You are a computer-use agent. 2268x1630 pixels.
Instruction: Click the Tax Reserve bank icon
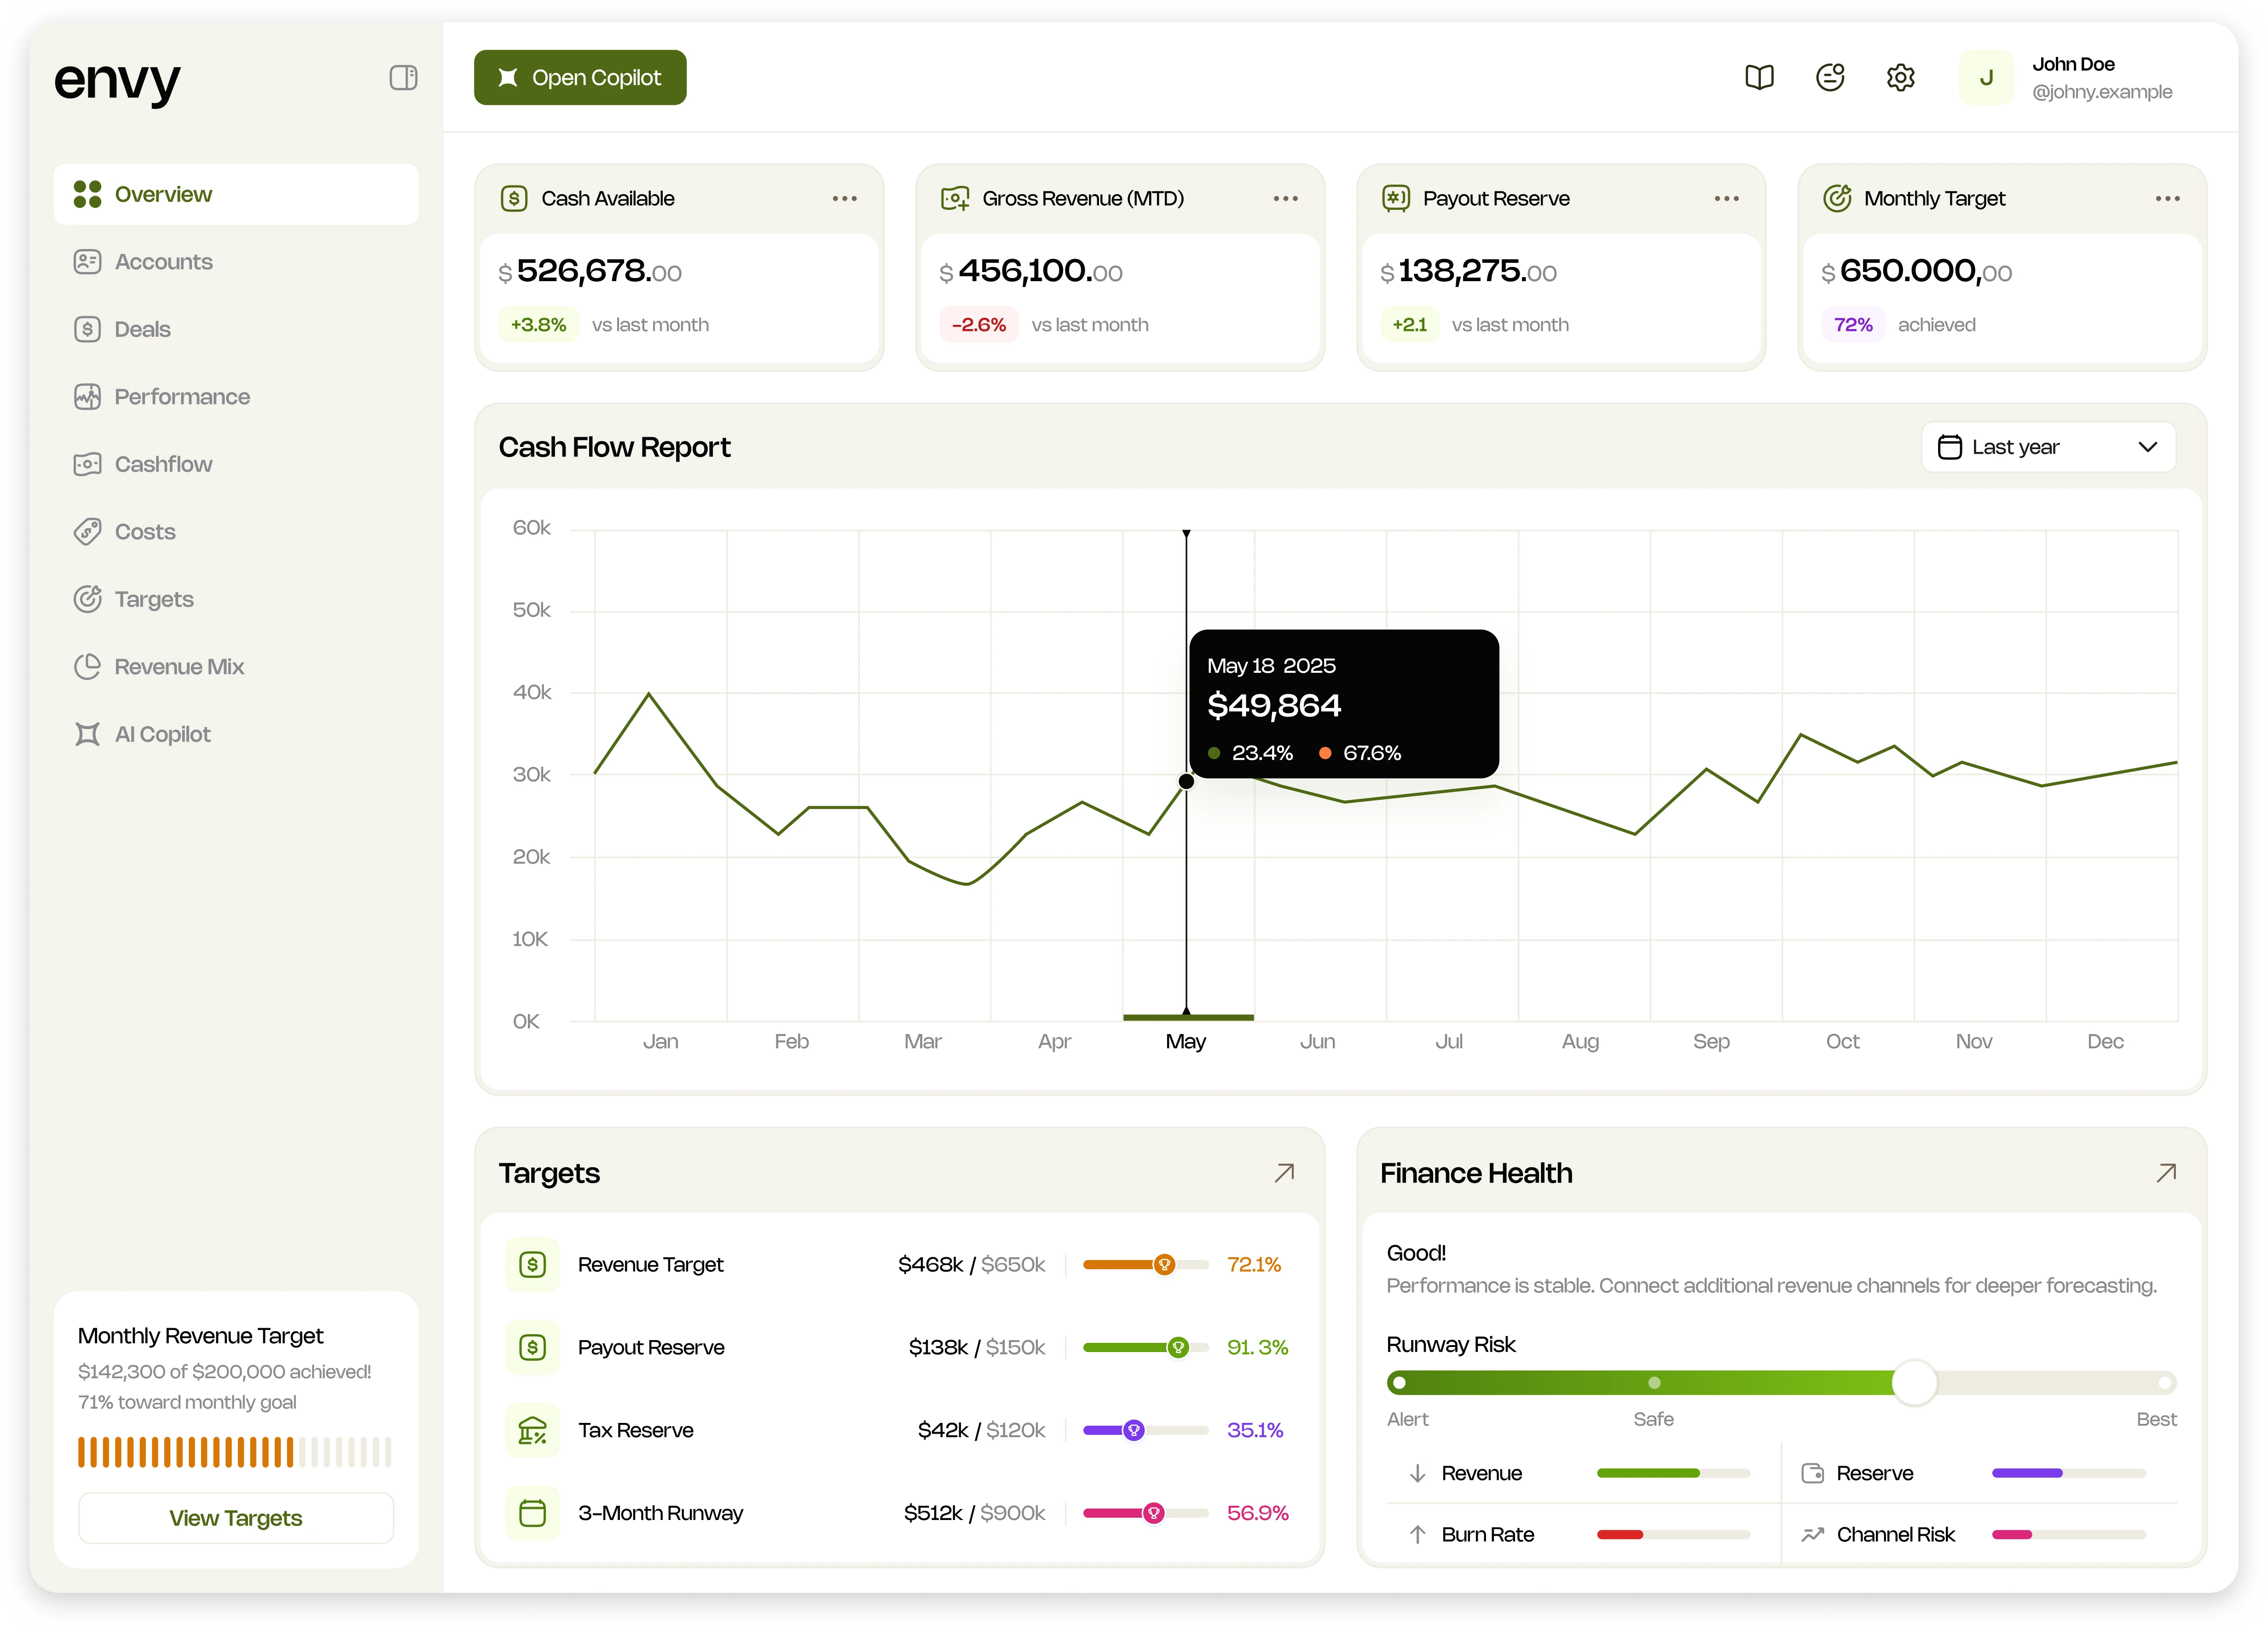pyautogui.click(x=532, y=1430)
